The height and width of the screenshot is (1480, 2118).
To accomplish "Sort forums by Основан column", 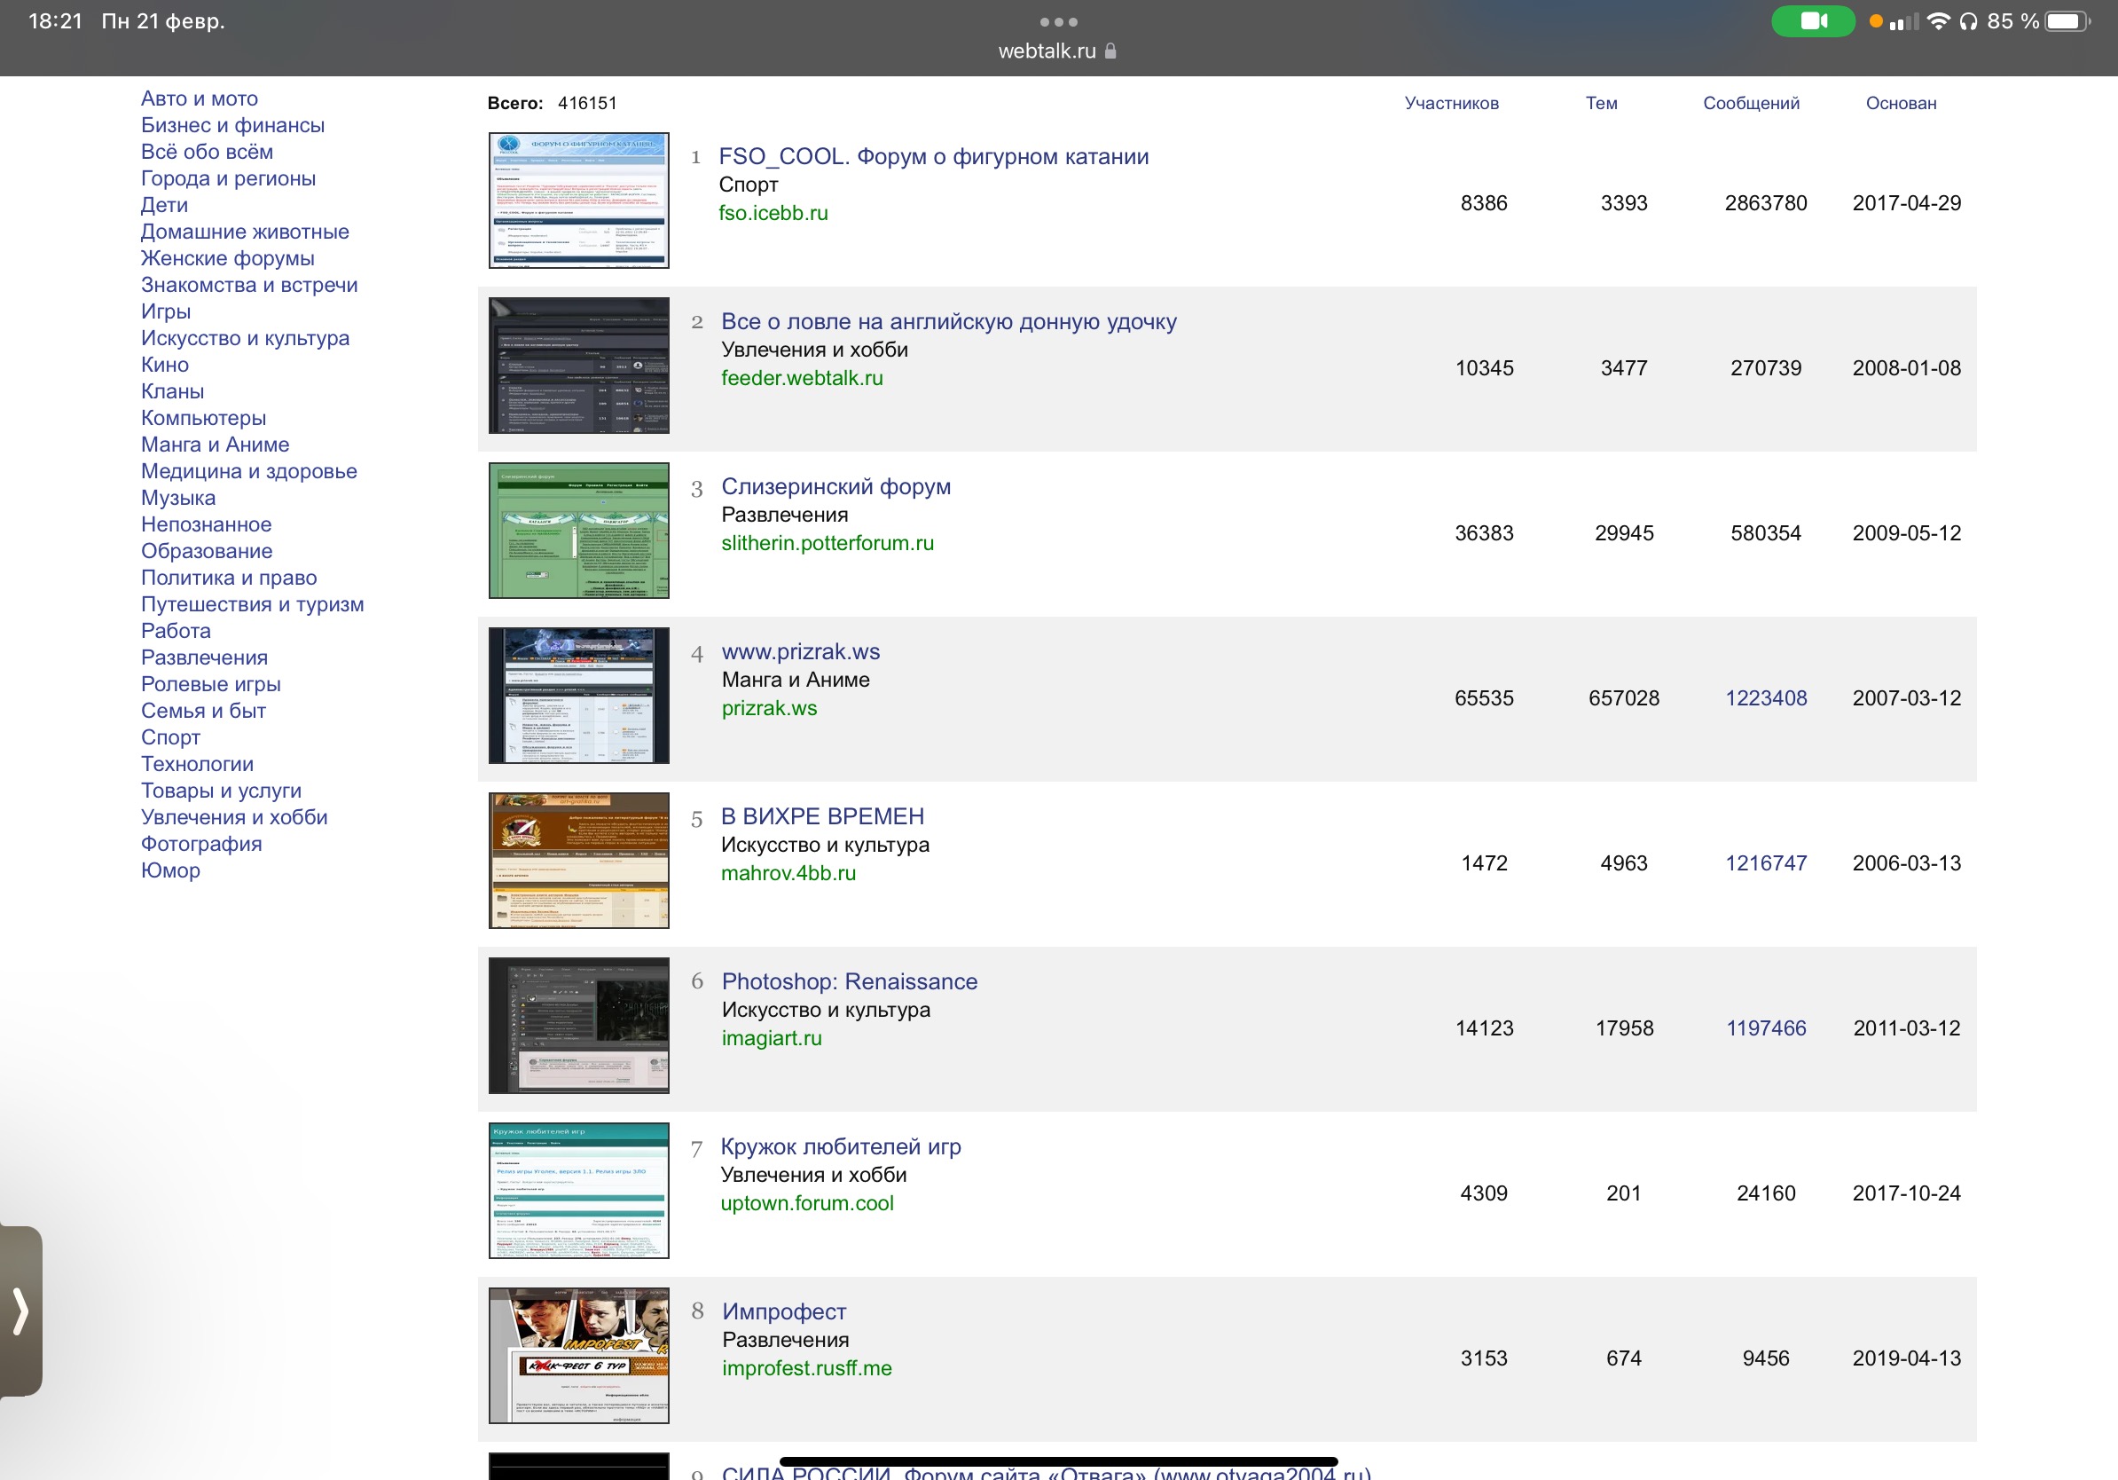I will pos(1901,103).
